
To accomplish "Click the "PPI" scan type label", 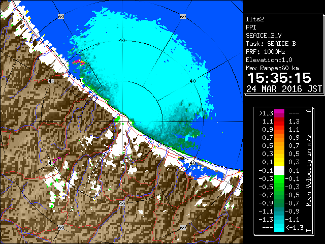I will [x=251, y=27].
